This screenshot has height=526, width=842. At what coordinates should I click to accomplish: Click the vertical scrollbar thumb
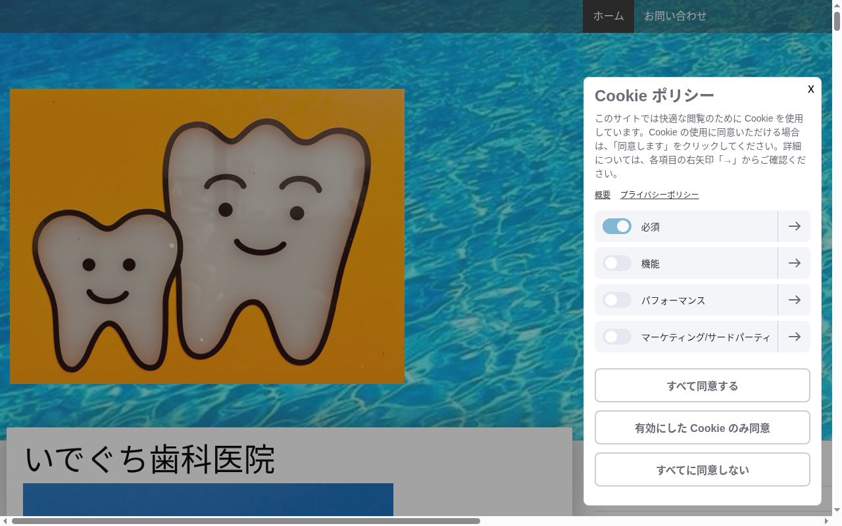pyautogui.click(x=837, y=21)
